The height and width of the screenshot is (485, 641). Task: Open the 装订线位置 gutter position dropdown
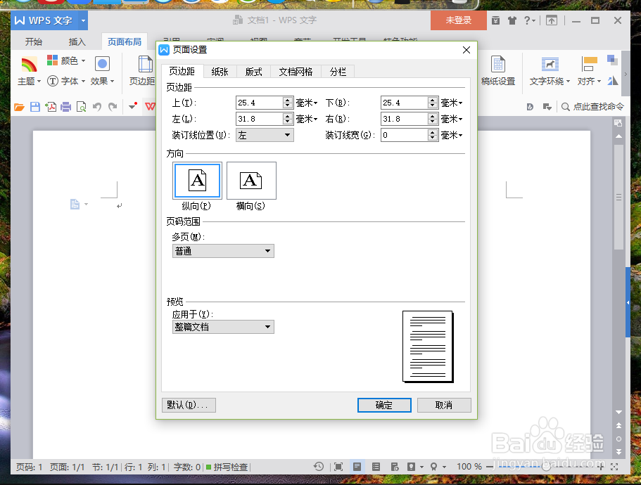point(265,135)
